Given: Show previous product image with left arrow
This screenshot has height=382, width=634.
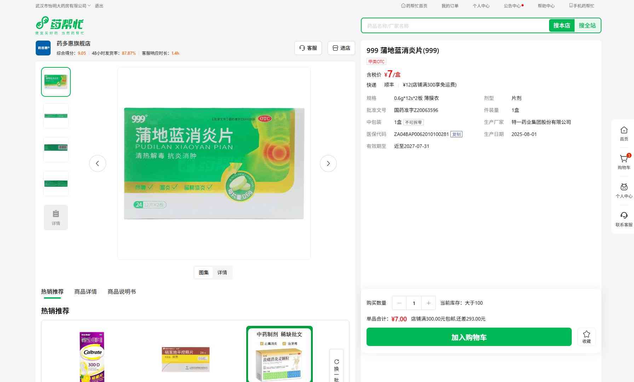Looking at the screenshot, I should tap(98, 163).
